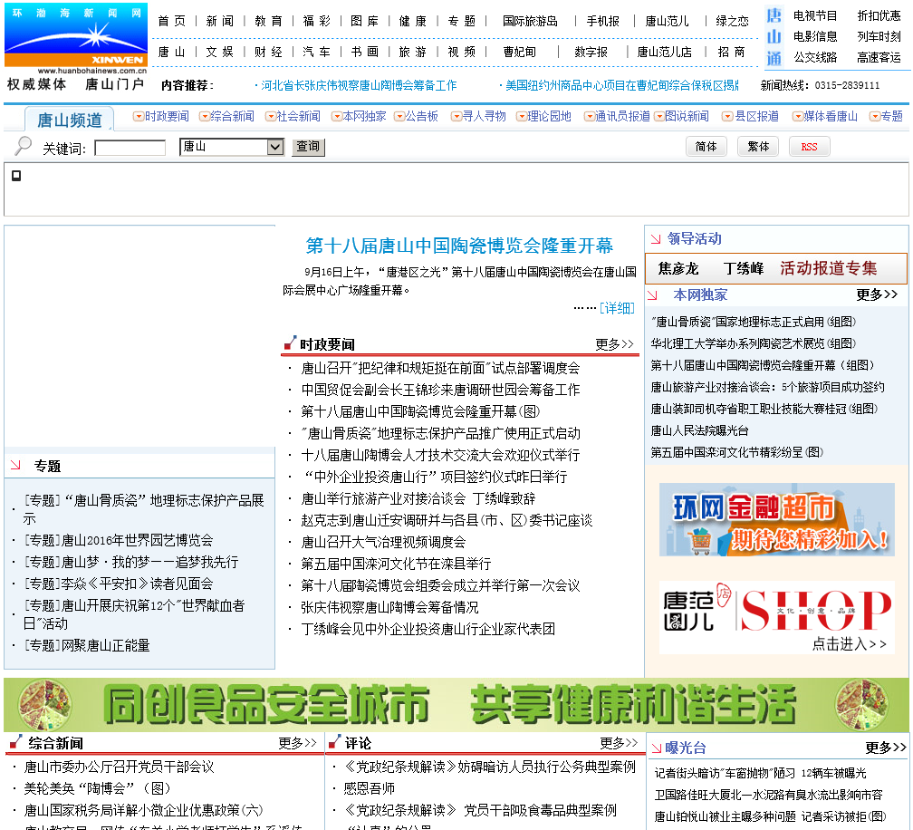The width and height of the screenshot is (913, 830).
Task: Open the [详细] link of the headline story
Action: (617, 308)
